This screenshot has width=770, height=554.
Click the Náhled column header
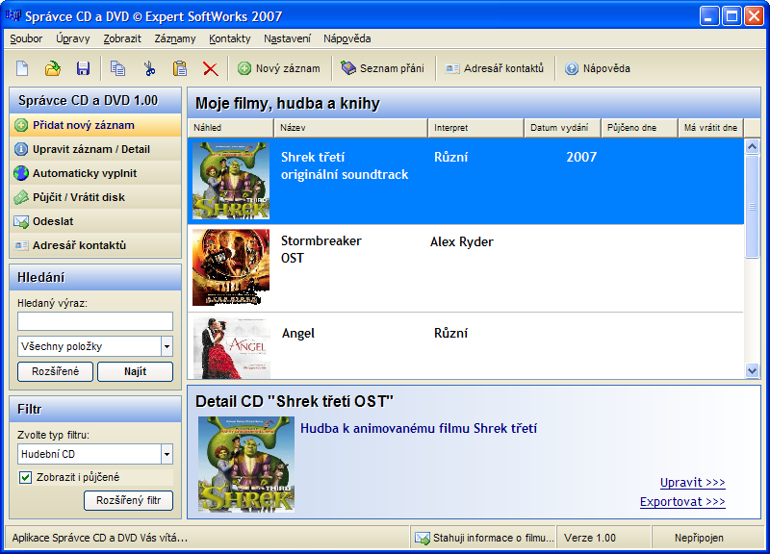tap(230, 128)
